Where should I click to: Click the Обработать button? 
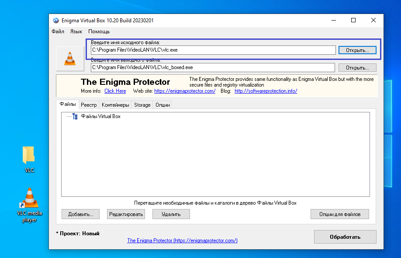click(x=345, y=237)
